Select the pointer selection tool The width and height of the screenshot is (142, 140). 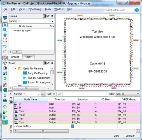click(x=5, y=25)
